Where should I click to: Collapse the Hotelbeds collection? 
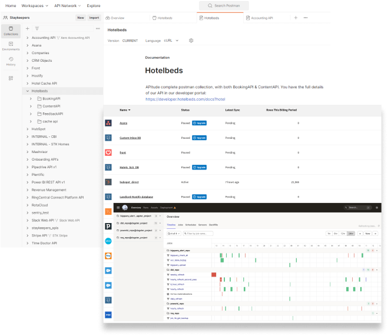[x=28, y=91]
